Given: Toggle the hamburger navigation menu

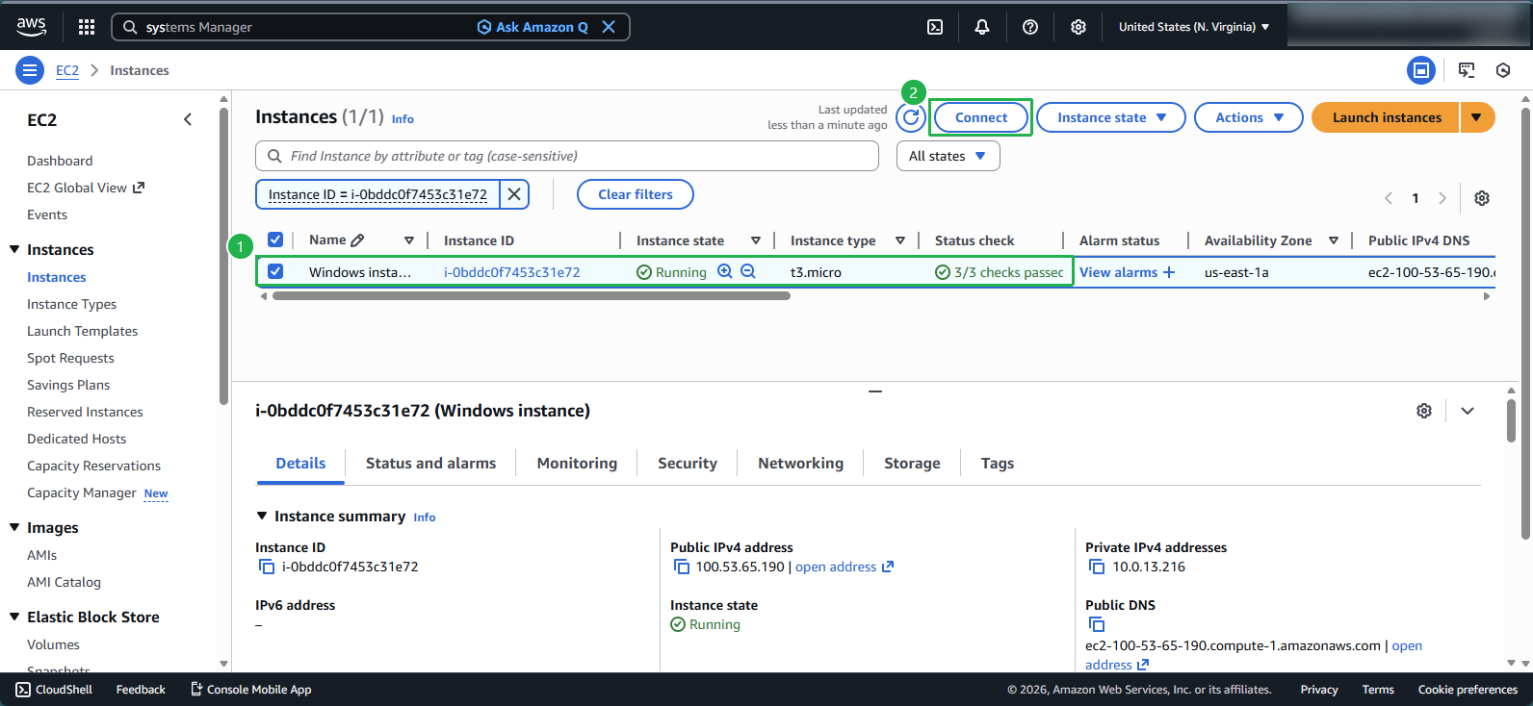Looking at the screenshot, I should tap(30, 70).
